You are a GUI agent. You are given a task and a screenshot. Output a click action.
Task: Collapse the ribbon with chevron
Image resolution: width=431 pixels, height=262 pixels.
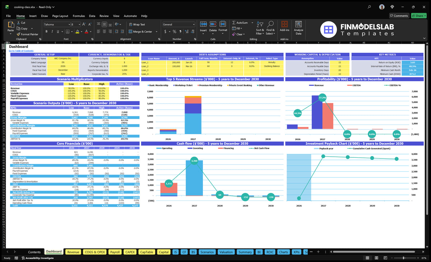pos(424,38)
